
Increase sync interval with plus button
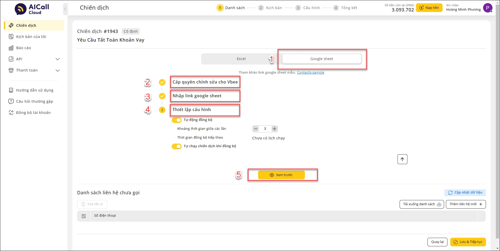pos(274,129)
